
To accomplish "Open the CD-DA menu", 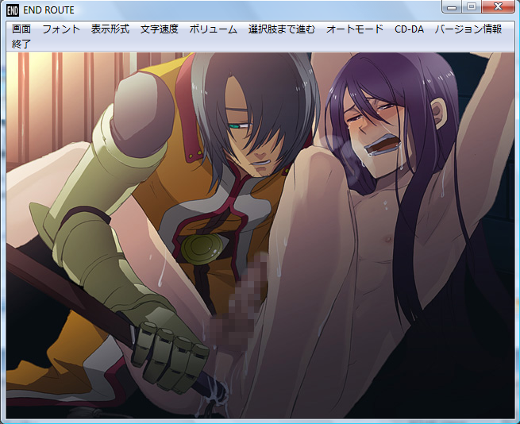I will click(x=409, y=29).
